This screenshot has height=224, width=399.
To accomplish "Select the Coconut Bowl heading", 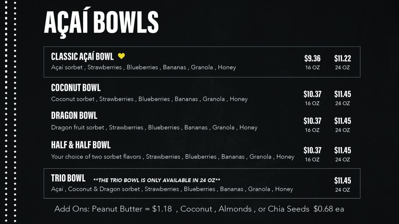I will pyautogui.click(x=76, y=88).
